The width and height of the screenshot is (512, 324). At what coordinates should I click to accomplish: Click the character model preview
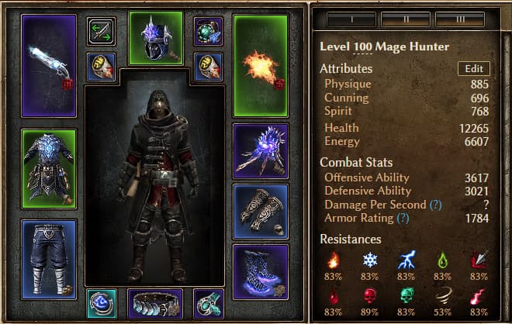coord(155,186)
